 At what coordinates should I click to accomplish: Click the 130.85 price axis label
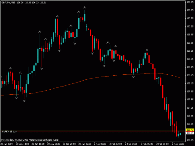pos(190,10)
